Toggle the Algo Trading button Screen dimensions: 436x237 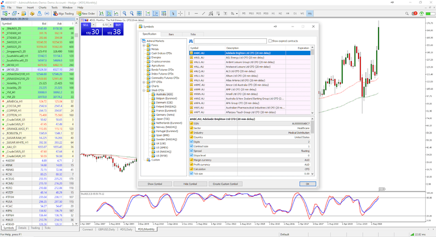tap(64, 13)
